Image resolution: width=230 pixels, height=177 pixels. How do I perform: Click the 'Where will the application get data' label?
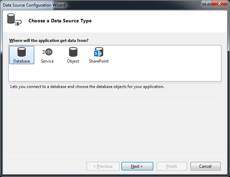[x=49, y=41]
